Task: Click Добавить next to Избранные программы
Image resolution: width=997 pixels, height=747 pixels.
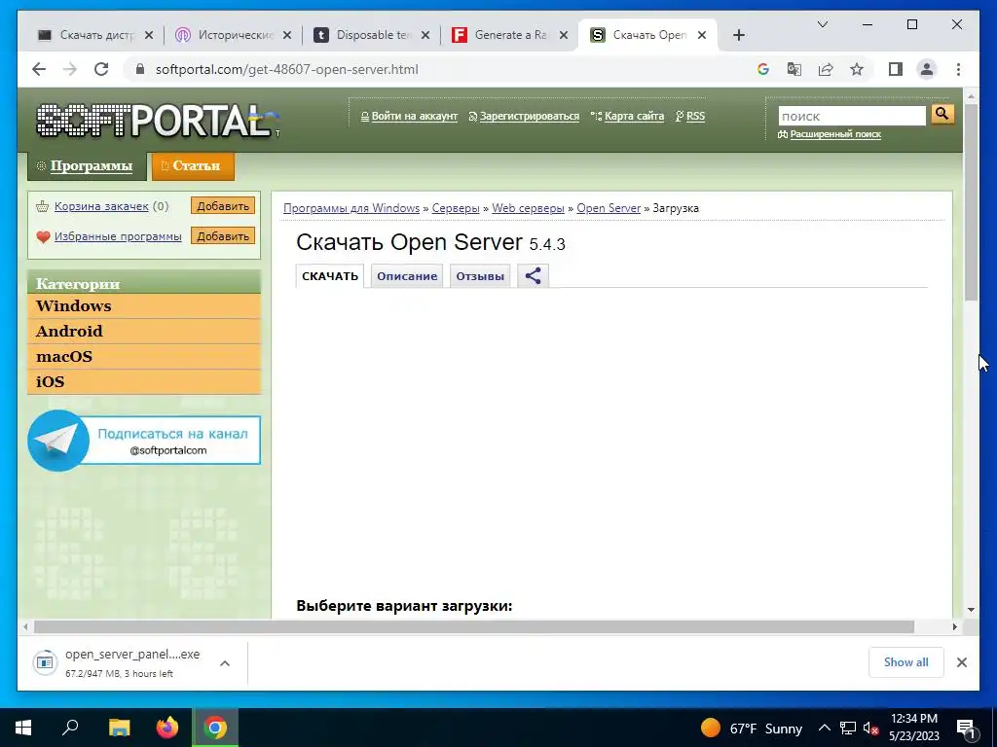Action: [x=223, y=235]
